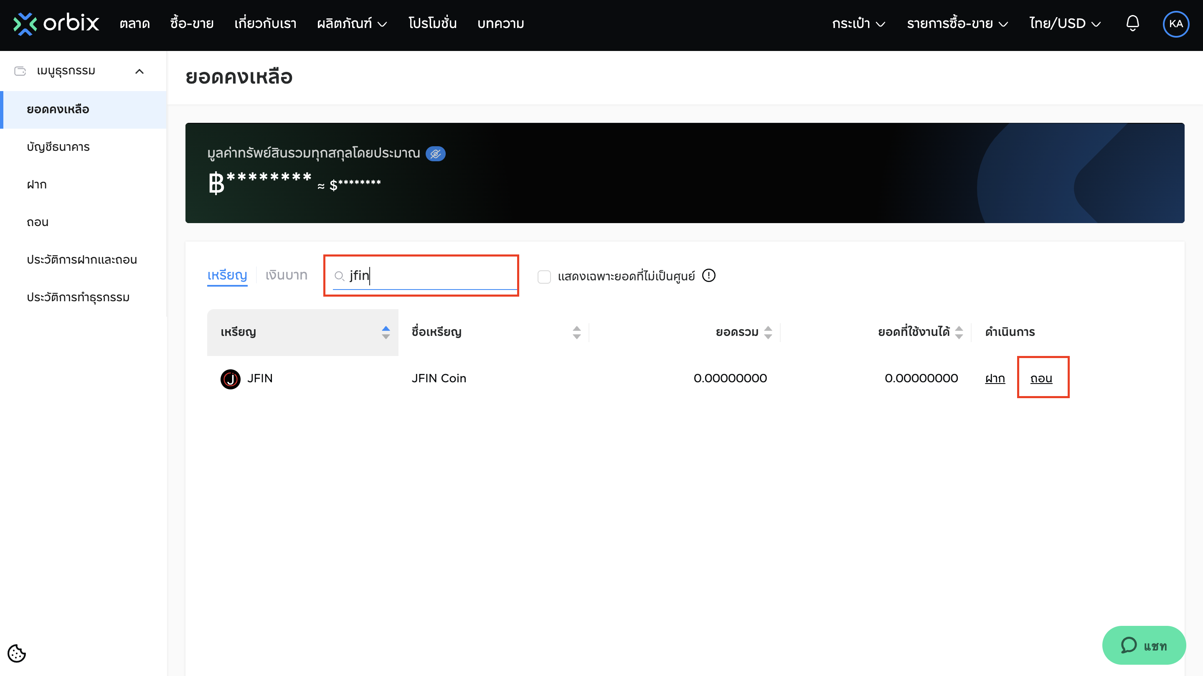This screenshot has height=676, width=1203.
Task: Click the search magnifier icon
Action: 339,276
